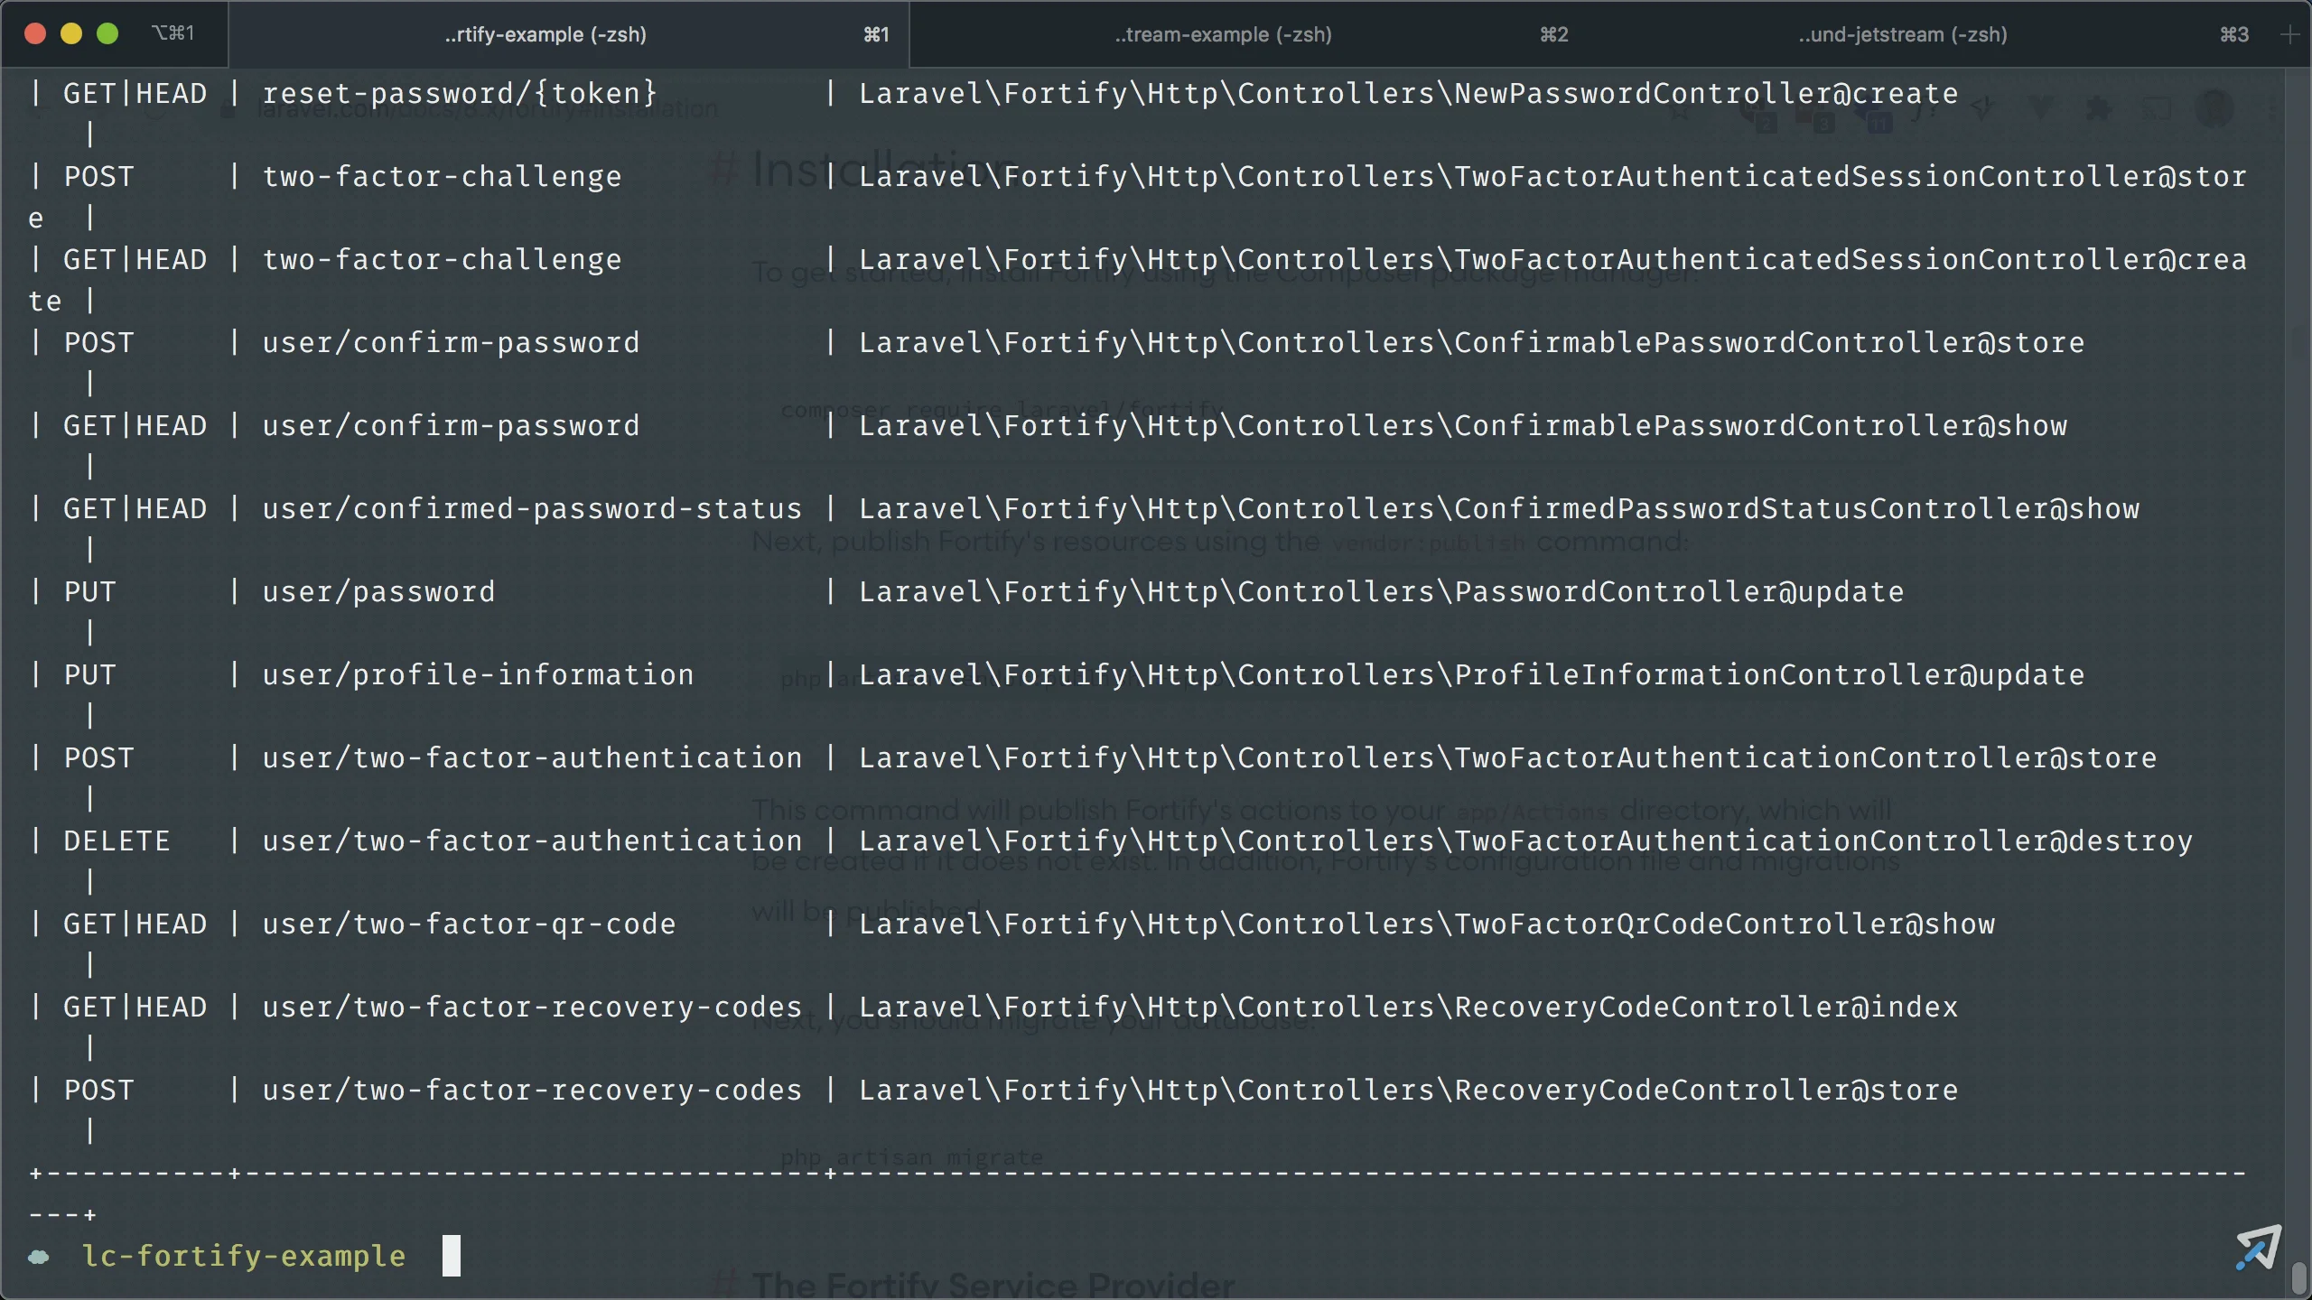Switch to the ..und-jetstream (-zsh) tab
Viewport: 2312px width, 1300px height.
point(1902,34)
